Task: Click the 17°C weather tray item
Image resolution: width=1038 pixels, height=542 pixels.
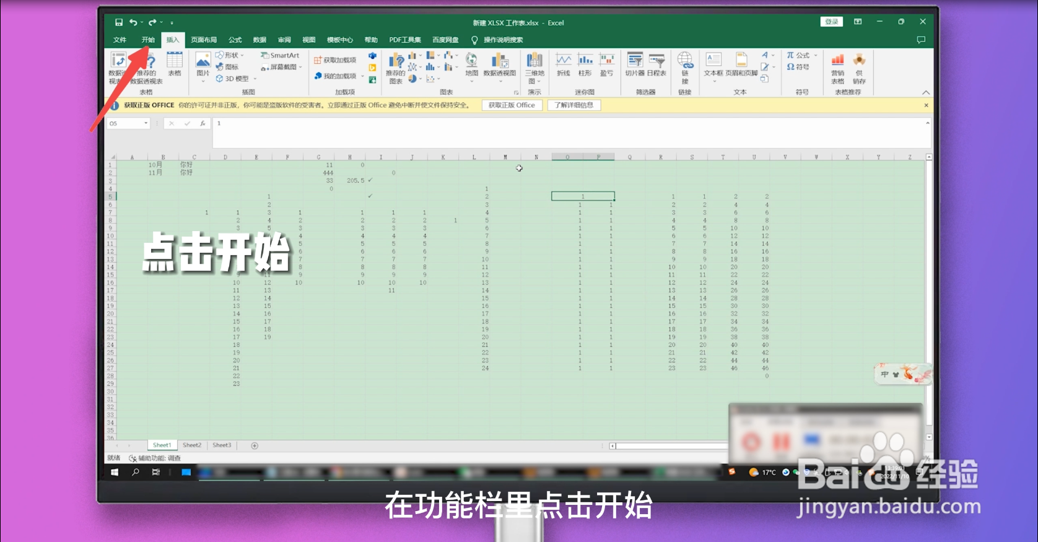Action: [x=763, y=472]
